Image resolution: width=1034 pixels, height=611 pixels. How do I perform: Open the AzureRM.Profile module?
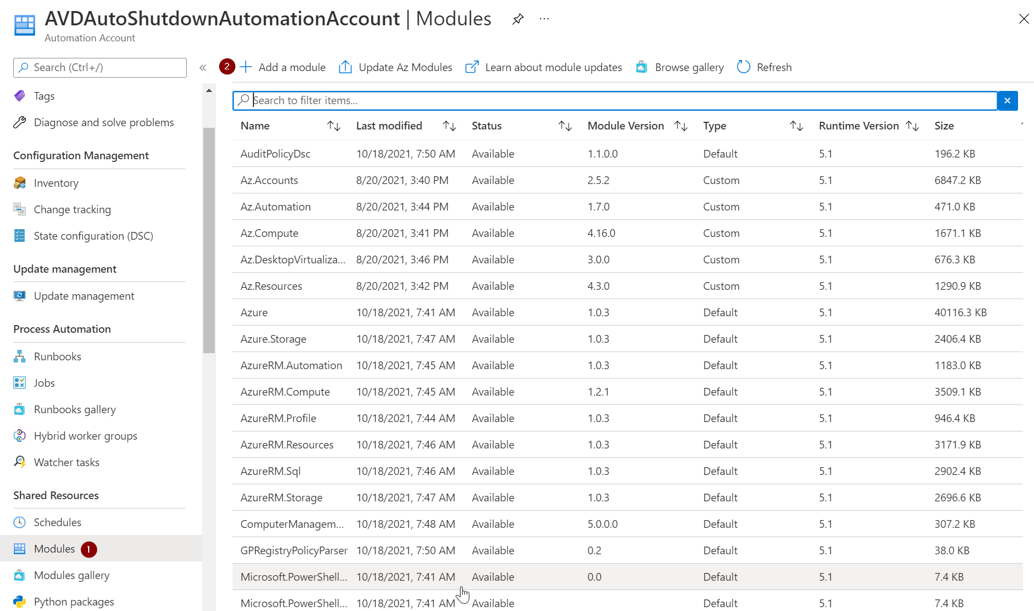pos(278,418)
